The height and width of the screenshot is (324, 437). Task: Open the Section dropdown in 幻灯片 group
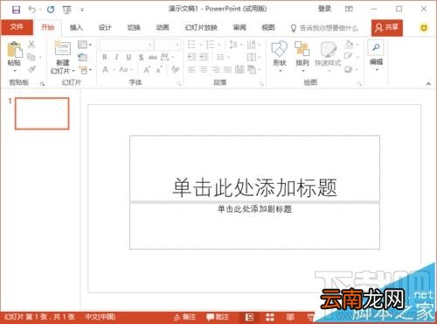[x=86, y=70]
